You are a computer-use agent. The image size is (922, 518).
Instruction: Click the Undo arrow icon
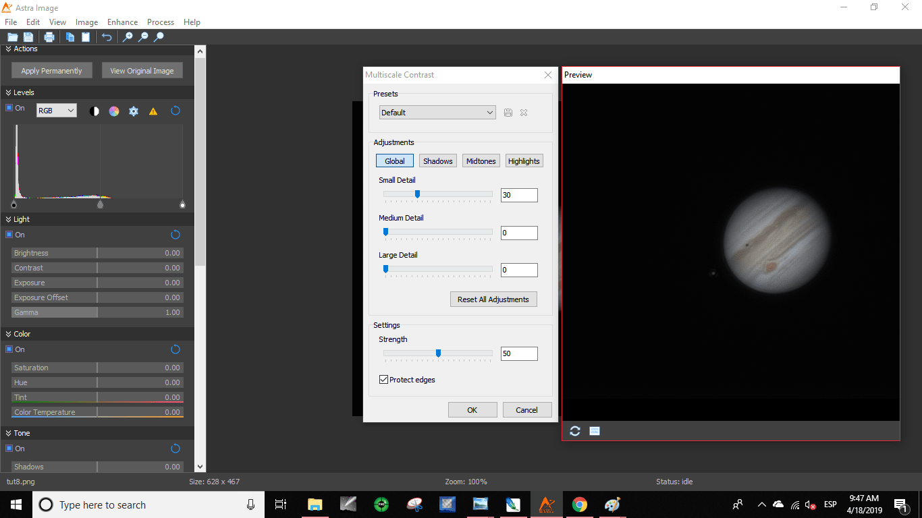click(107, 37)
